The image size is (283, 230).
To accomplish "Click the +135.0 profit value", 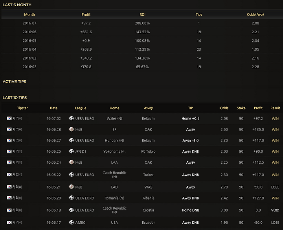I will click(x=258, y=129).
